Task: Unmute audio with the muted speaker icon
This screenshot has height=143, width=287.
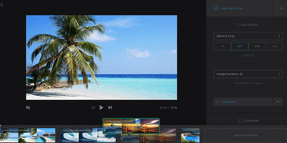Action: tap(28, 108)
